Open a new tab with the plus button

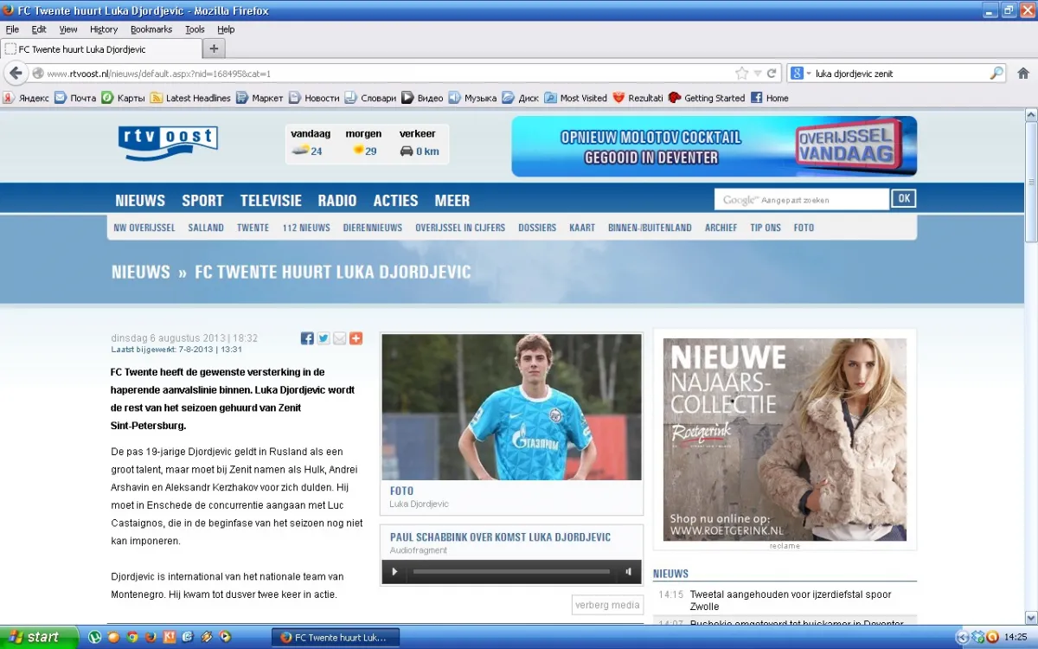[x=214, y=48]
